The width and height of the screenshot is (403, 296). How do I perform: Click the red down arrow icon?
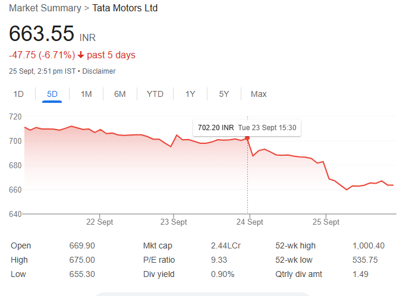click(81, 55)
